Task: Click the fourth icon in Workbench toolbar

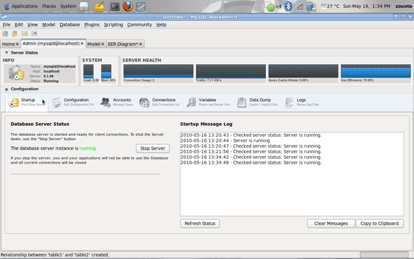Action: (x=34, y=34)
